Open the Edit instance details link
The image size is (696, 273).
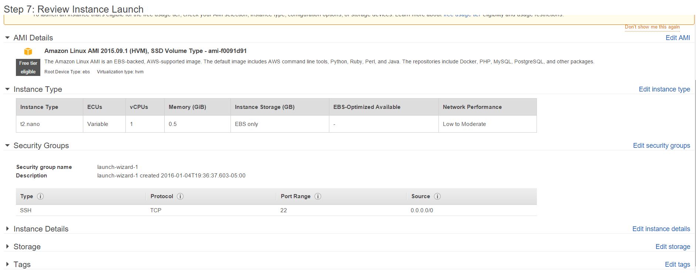tap(661, 229)
